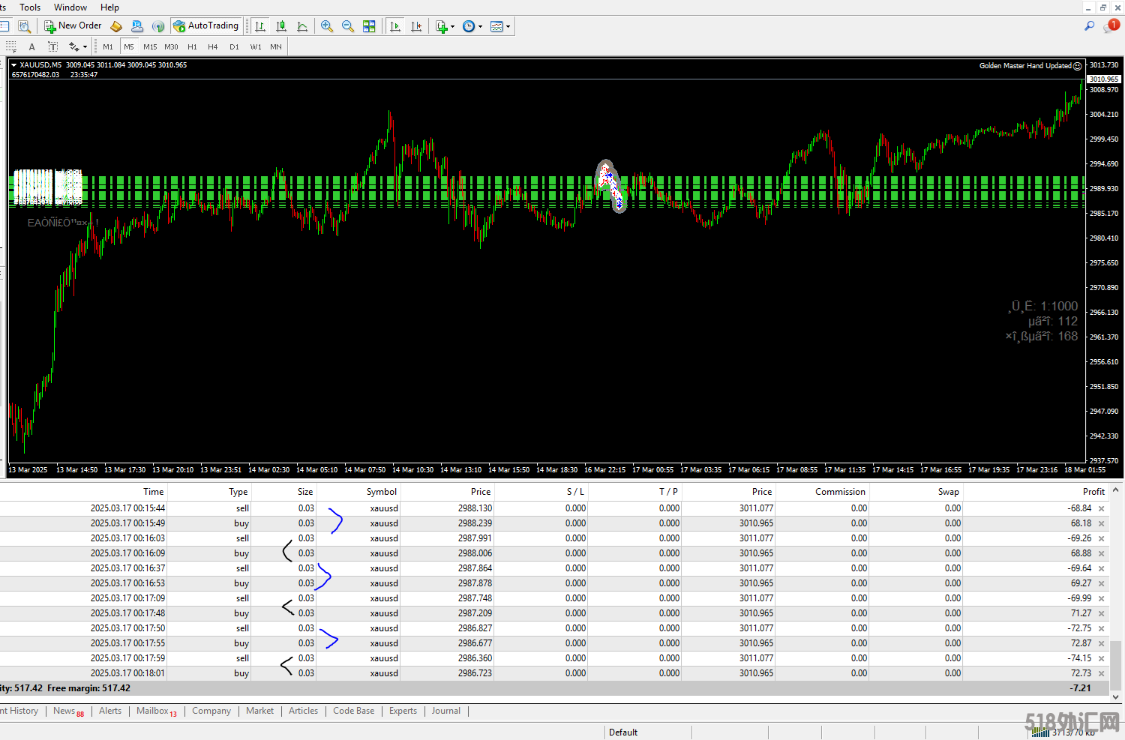Click the 'Golden Master Hand Updated' expert label
Screen dimensions: 1125x740
(1025, 66)
